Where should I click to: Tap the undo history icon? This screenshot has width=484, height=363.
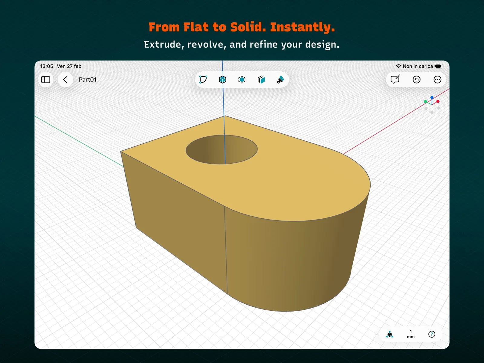pos(417,80)
